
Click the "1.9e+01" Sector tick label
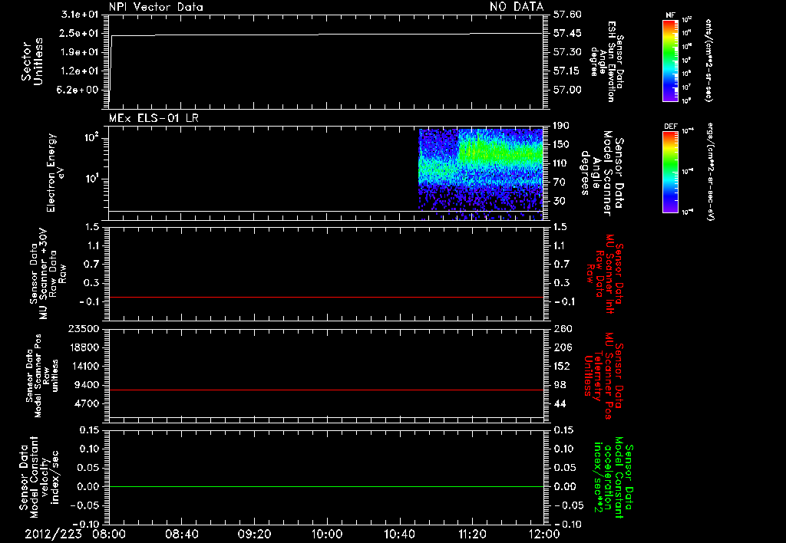click(79, 52)
